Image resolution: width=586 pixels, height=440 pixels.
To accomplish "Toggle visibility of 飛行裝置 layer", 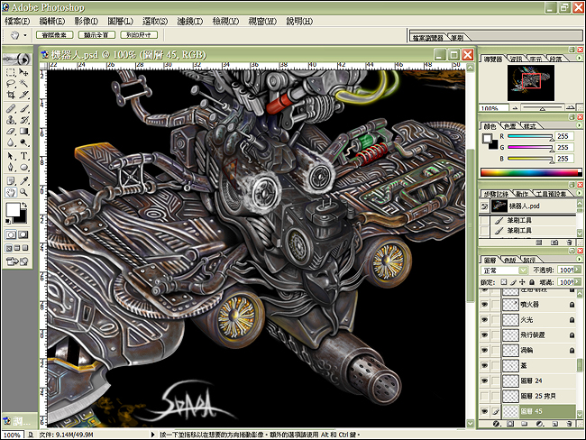I will [x=485, y=335].
